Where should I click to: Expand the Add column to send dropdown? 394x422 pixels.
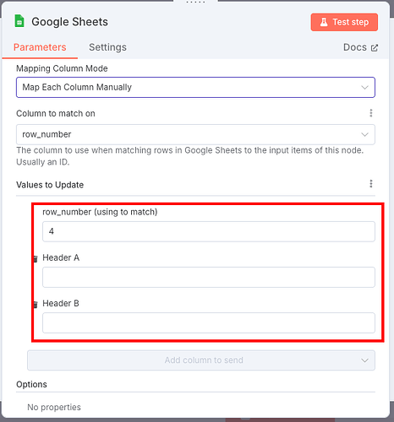click(201, 360)
